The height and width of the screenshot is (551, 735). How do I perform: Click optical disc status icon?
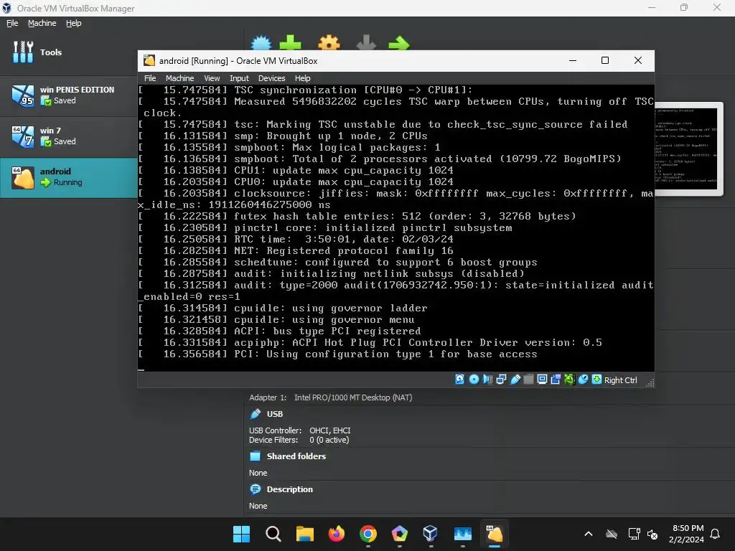[474, 380]
